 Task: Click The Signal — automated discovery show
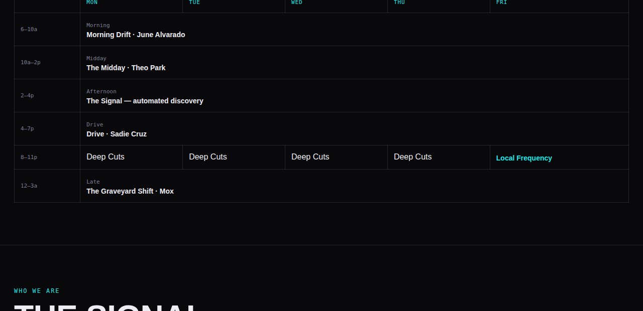pos(145,101)
